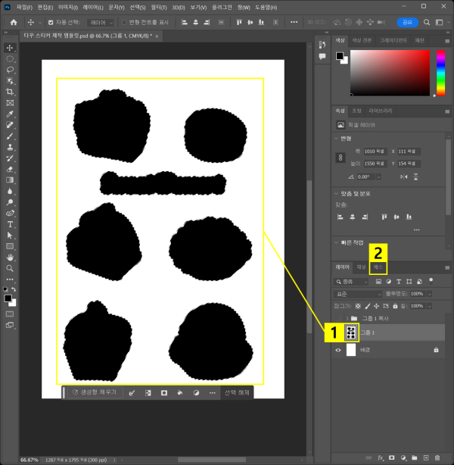Click the red color picker field

[x=389, y=74]
